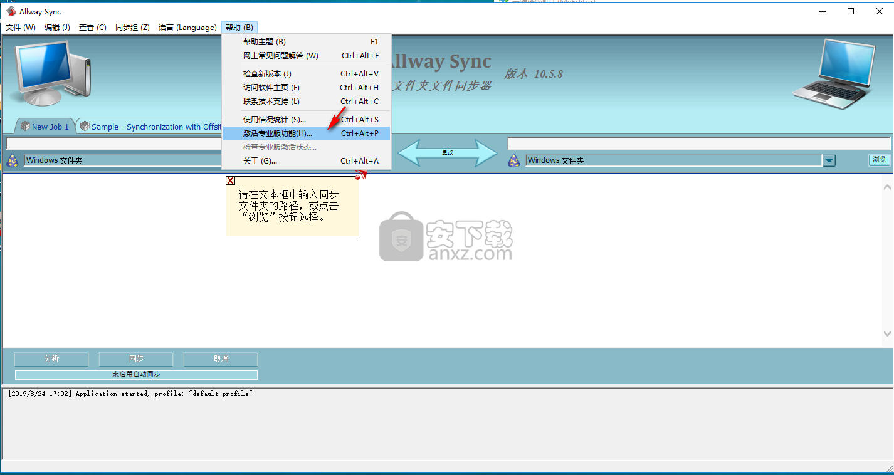Open the 同步组 (Z) menu
894x475 pixels.
click(x=132, y=28)
